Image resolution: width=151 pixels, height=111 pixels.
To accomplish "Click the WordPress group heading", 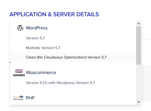I will coord(37,28).
